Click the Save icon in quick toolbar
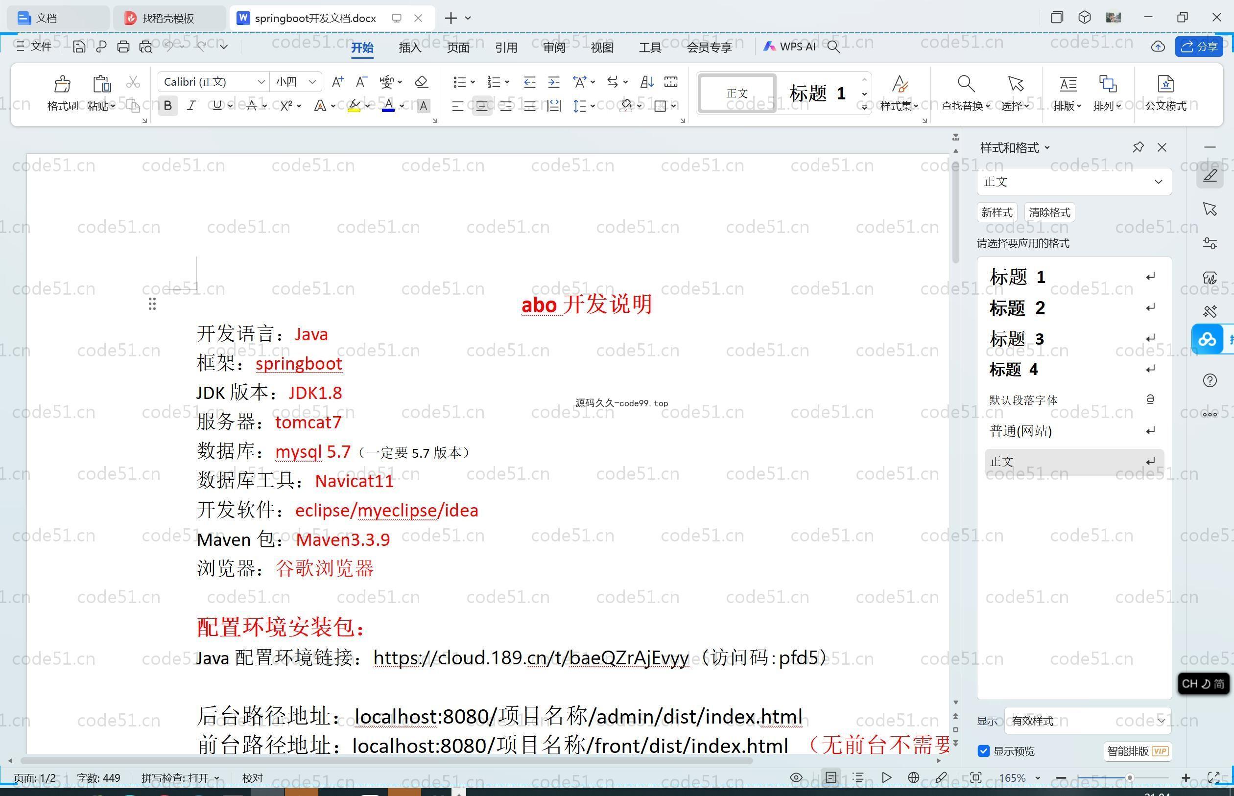The width and height of the screenshot is (1234, 796). point(78,47)
